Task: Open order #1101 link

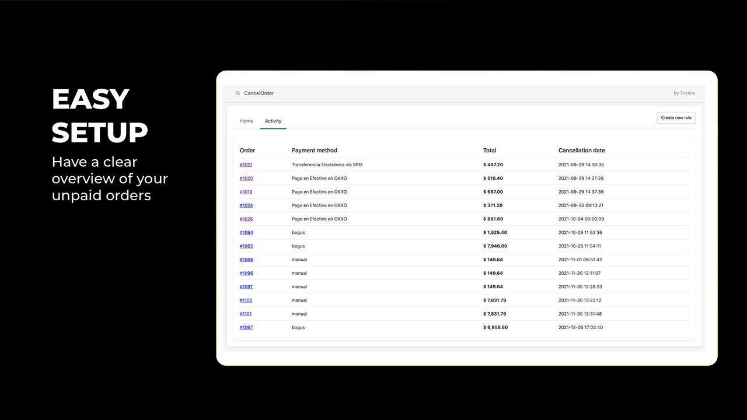Action: [x=246, y=314]
